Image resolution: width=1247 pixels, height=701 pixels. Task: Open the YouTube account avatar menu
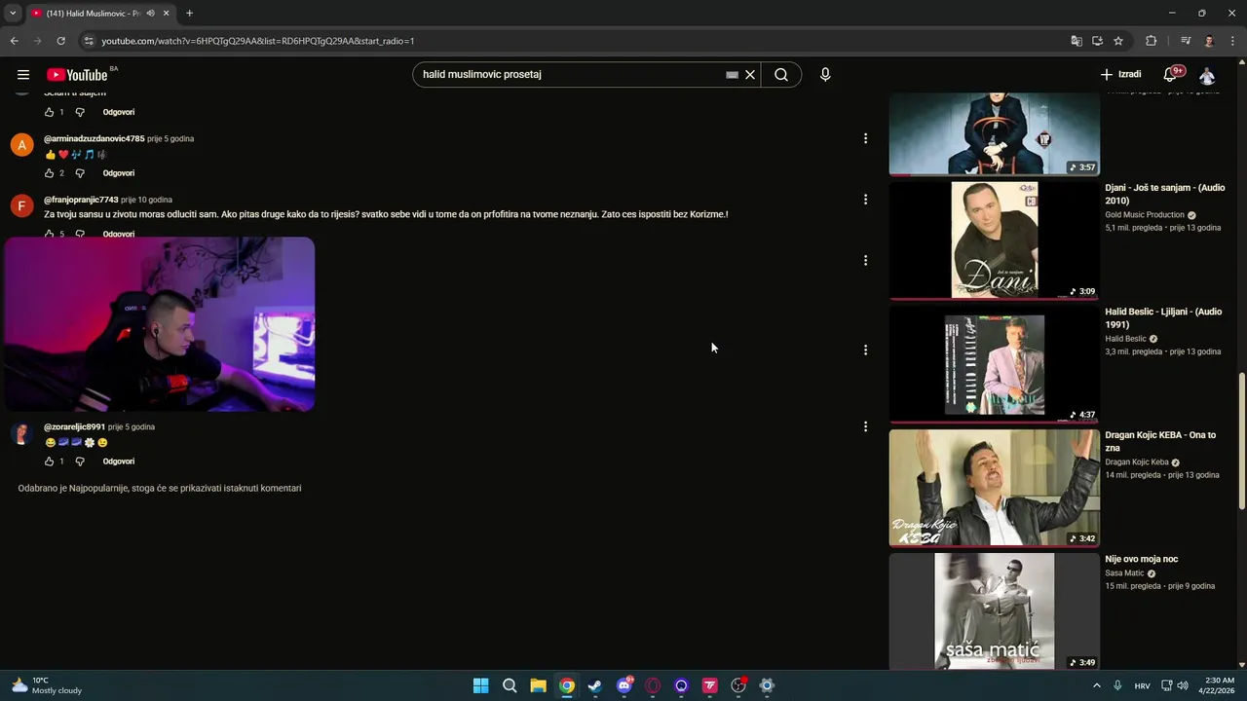[1207, 75]
